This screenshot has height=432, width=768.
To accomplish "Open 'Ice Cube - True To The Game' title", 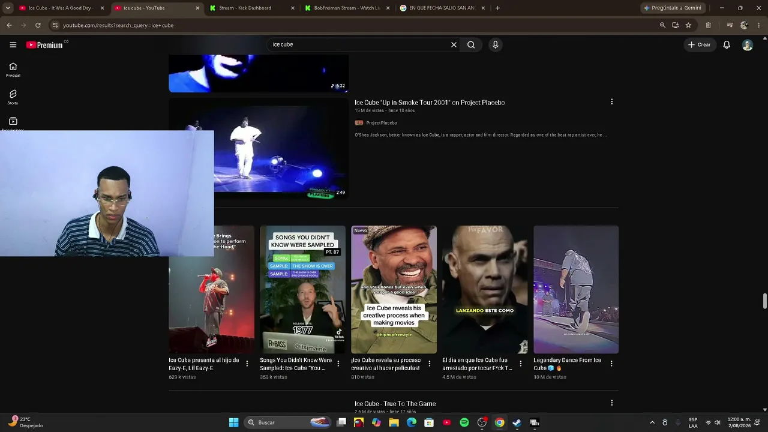I will pos(395,404).
